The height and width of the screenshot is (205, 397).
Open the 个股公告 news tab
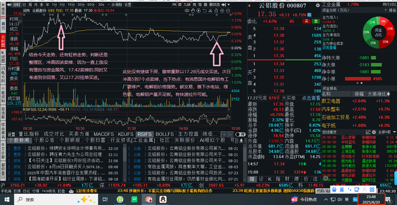click(44, 140)
